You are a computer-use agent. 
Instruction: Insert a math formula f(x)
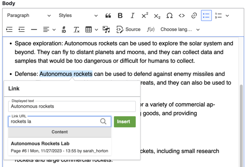pyautogui.click(x=151, y=29)
